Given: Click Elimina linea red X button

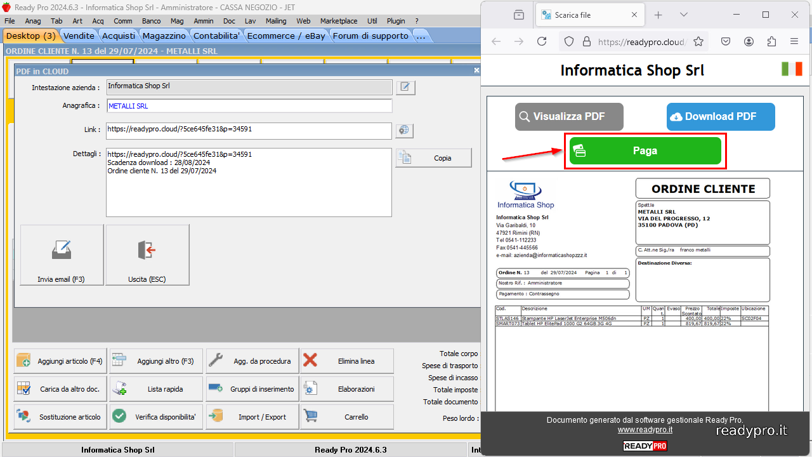Looking at the screenshot, I should [347, 361].
